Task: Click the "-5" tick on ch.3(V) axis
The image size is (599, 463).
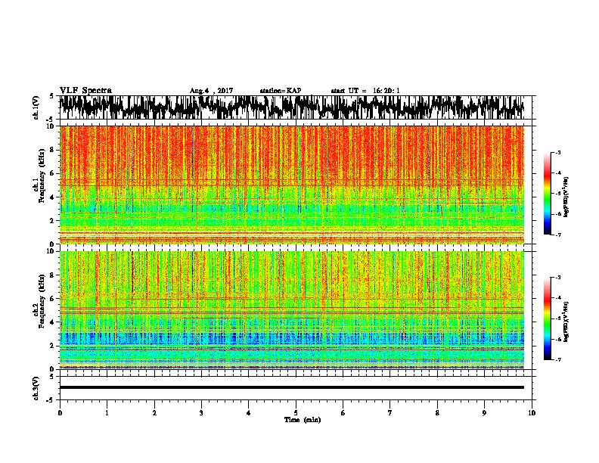Action: pyautogui.click(x=51, y=400)
